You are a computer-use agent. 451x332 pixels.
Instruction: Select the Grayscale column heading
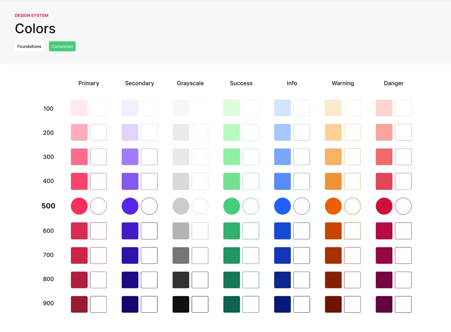tap(190, 83)
